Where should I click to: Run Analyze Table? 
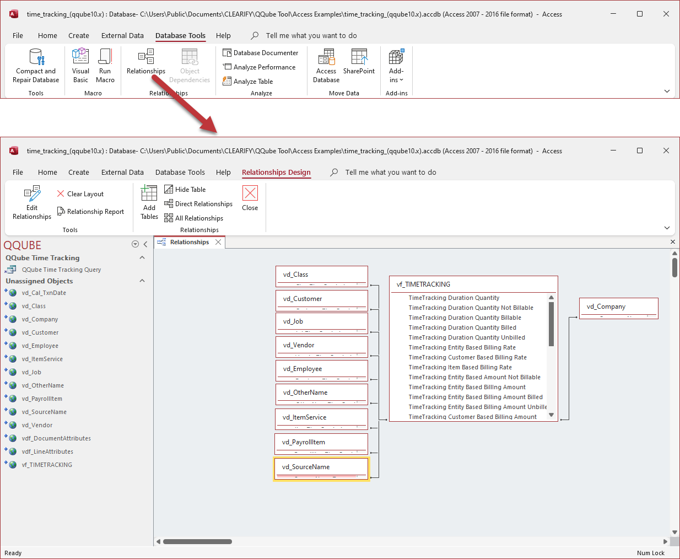pos(248,82)
